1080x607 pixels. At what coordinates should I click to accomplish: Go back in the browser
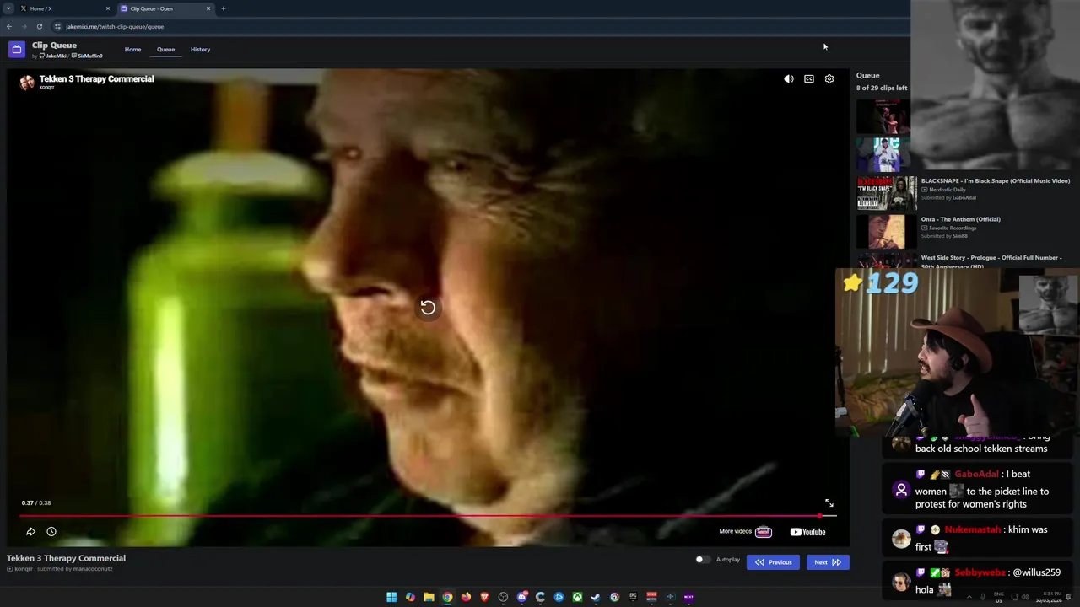(9, 26)
